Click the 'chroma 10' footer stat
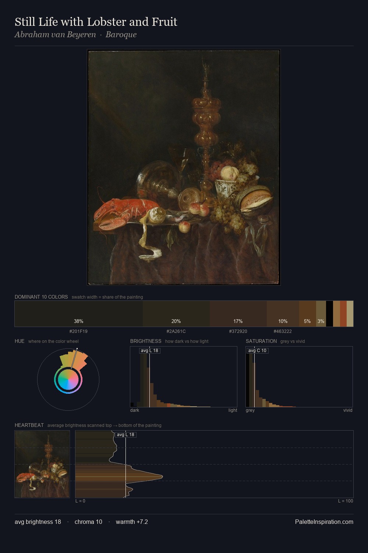 (x=88, y=522)
